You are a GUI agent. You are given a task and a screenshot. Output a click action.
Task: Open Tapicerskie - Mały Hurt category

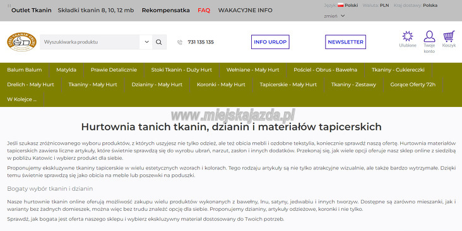click(288, 84)
